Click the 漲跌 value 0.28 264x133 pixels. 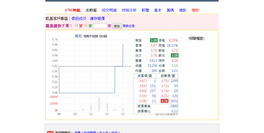coord(175,60)
